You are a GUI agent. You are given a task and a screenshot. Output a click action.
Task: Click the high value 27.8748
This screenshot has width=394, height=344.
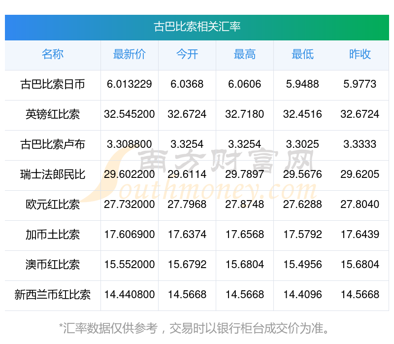[x=244, y=204]
